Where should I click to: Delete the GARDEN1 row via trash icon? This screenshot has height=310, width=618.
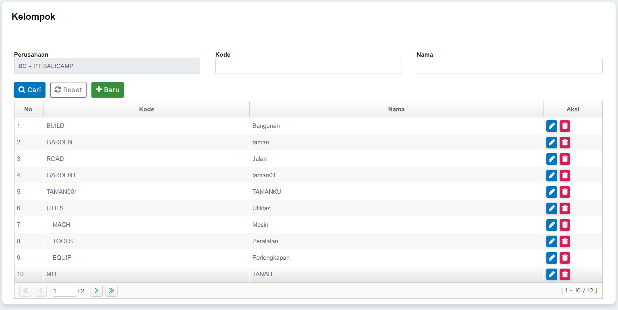(565, 175)
